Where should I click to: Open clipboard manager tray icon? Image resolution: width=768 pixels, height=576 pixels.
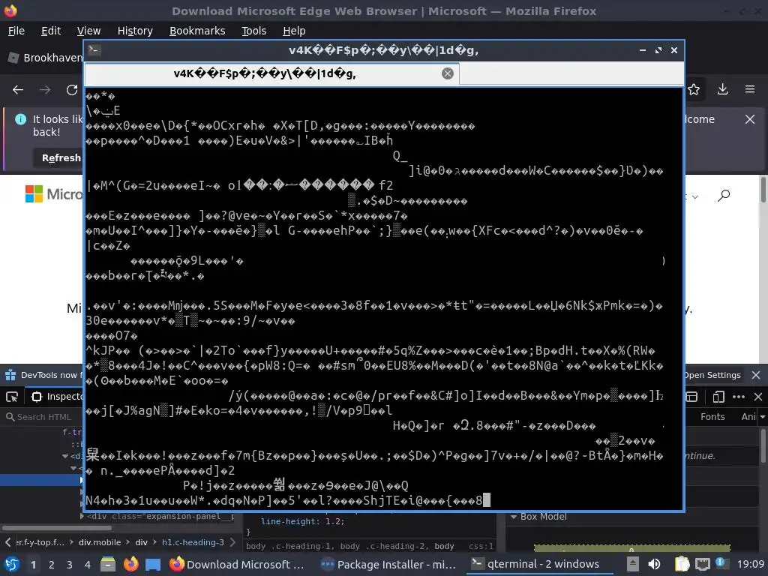point(682,564)
